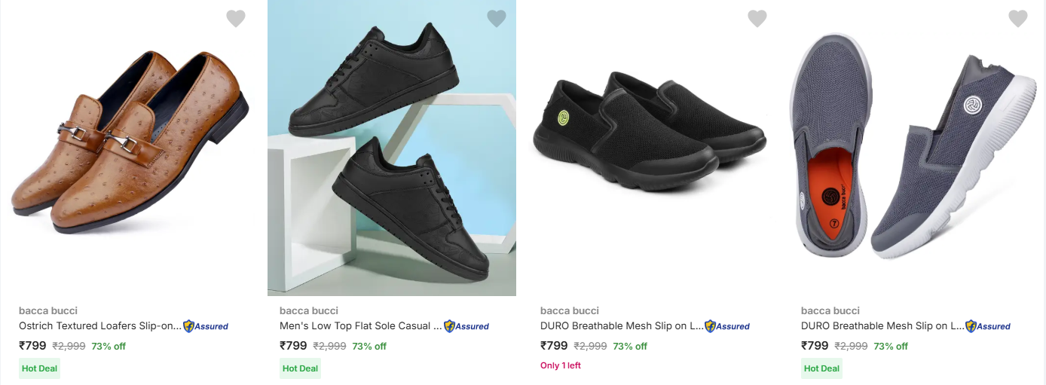Open Men's Low Top Flat Sole Casual link
The width and height of the screenshot is (1046, 385).
360,326
